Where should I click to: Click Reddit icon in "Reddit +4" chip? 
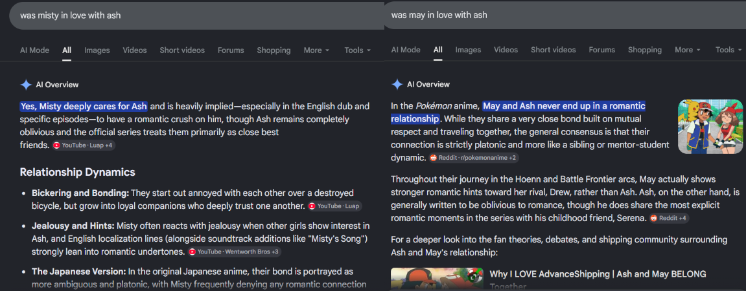(x=654, y=219)
